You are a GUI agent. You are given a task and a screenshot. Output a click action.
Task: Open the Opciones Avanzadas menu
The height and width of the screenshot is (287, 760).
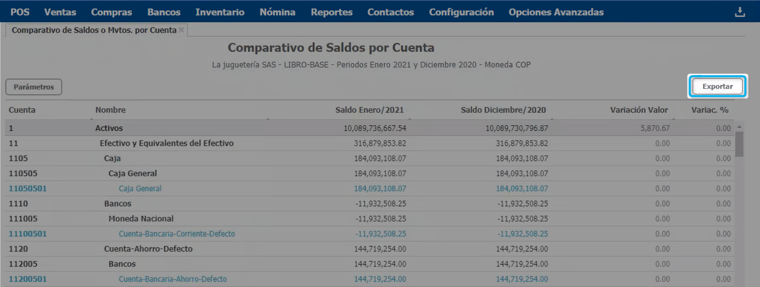(556, 12)
